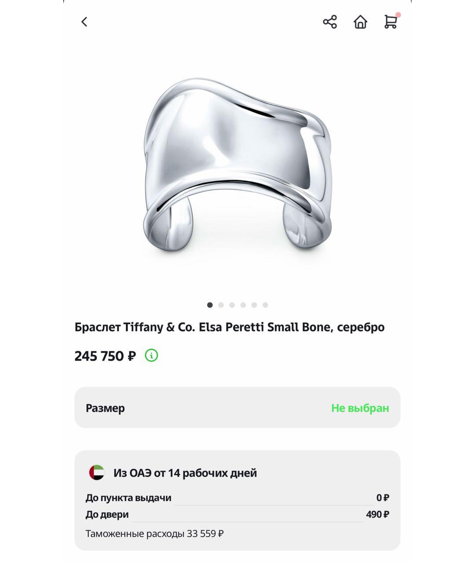Jump to the fourth image dot
Screen dimensions: 475x563
click(x=243, y=305)
